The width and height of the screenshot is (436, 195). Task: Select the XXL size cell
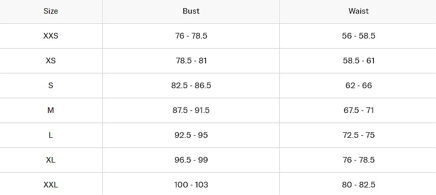[x=51, y=185]
